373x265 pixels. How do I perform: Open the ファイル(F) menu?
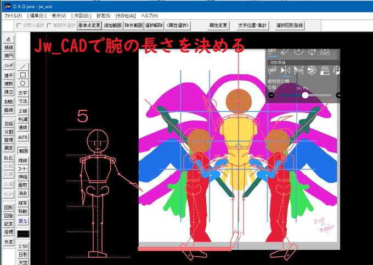point(13,16)
